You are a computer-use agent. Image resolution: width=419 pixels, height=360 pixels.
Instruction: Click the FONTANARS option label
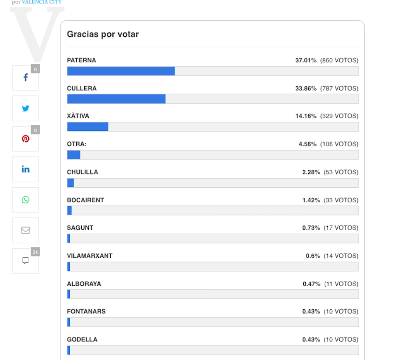(x=86, y=311)
